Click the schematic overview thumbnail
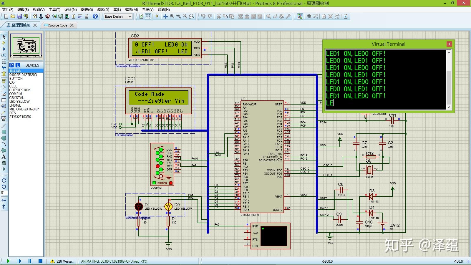This screenshot has width=471, height=265. (x=26, y=46)
